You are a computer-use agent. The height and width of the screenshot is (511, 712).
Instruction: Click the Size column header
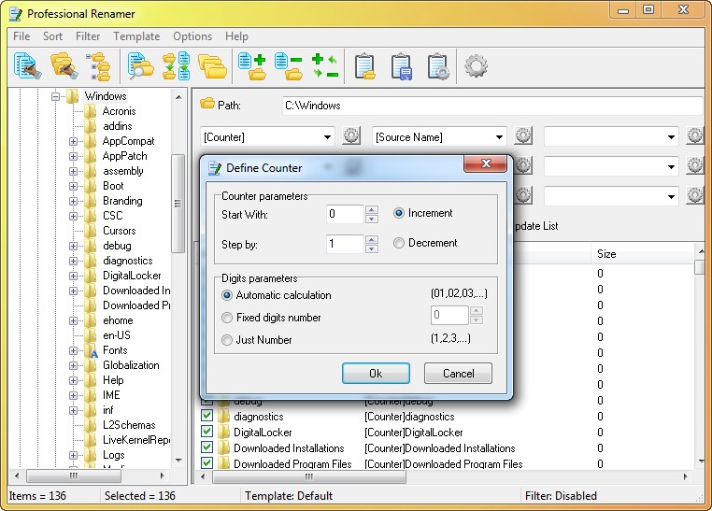tap(642, 254)
